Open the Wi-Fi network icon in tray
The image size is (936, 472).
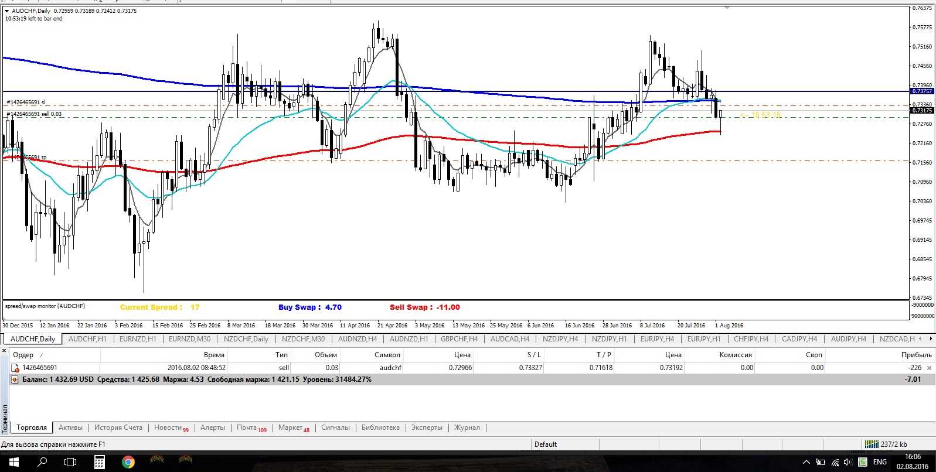coord(835,462)
